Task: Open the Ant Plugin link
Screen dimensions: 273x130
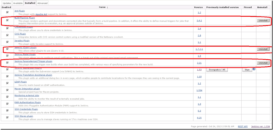Action: point(19,11)
